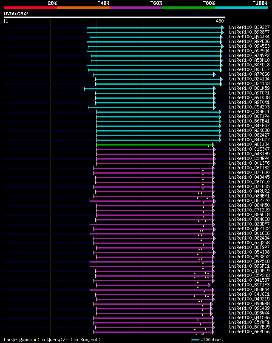Image resolution: width=272 pixels, height=343 pixels.
Task: Click the =100char. scale legend
Action: [207, 340]
